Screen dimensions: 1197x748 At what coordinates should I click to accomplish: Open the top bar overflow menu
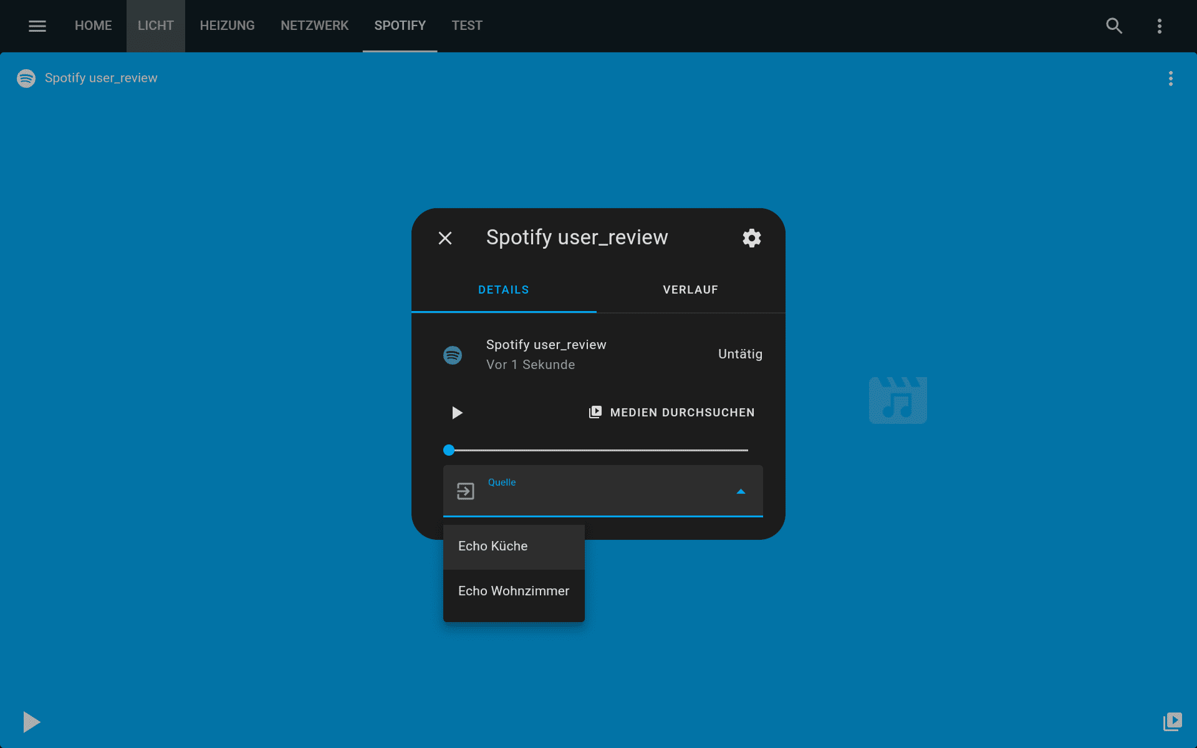[1160, 26]
